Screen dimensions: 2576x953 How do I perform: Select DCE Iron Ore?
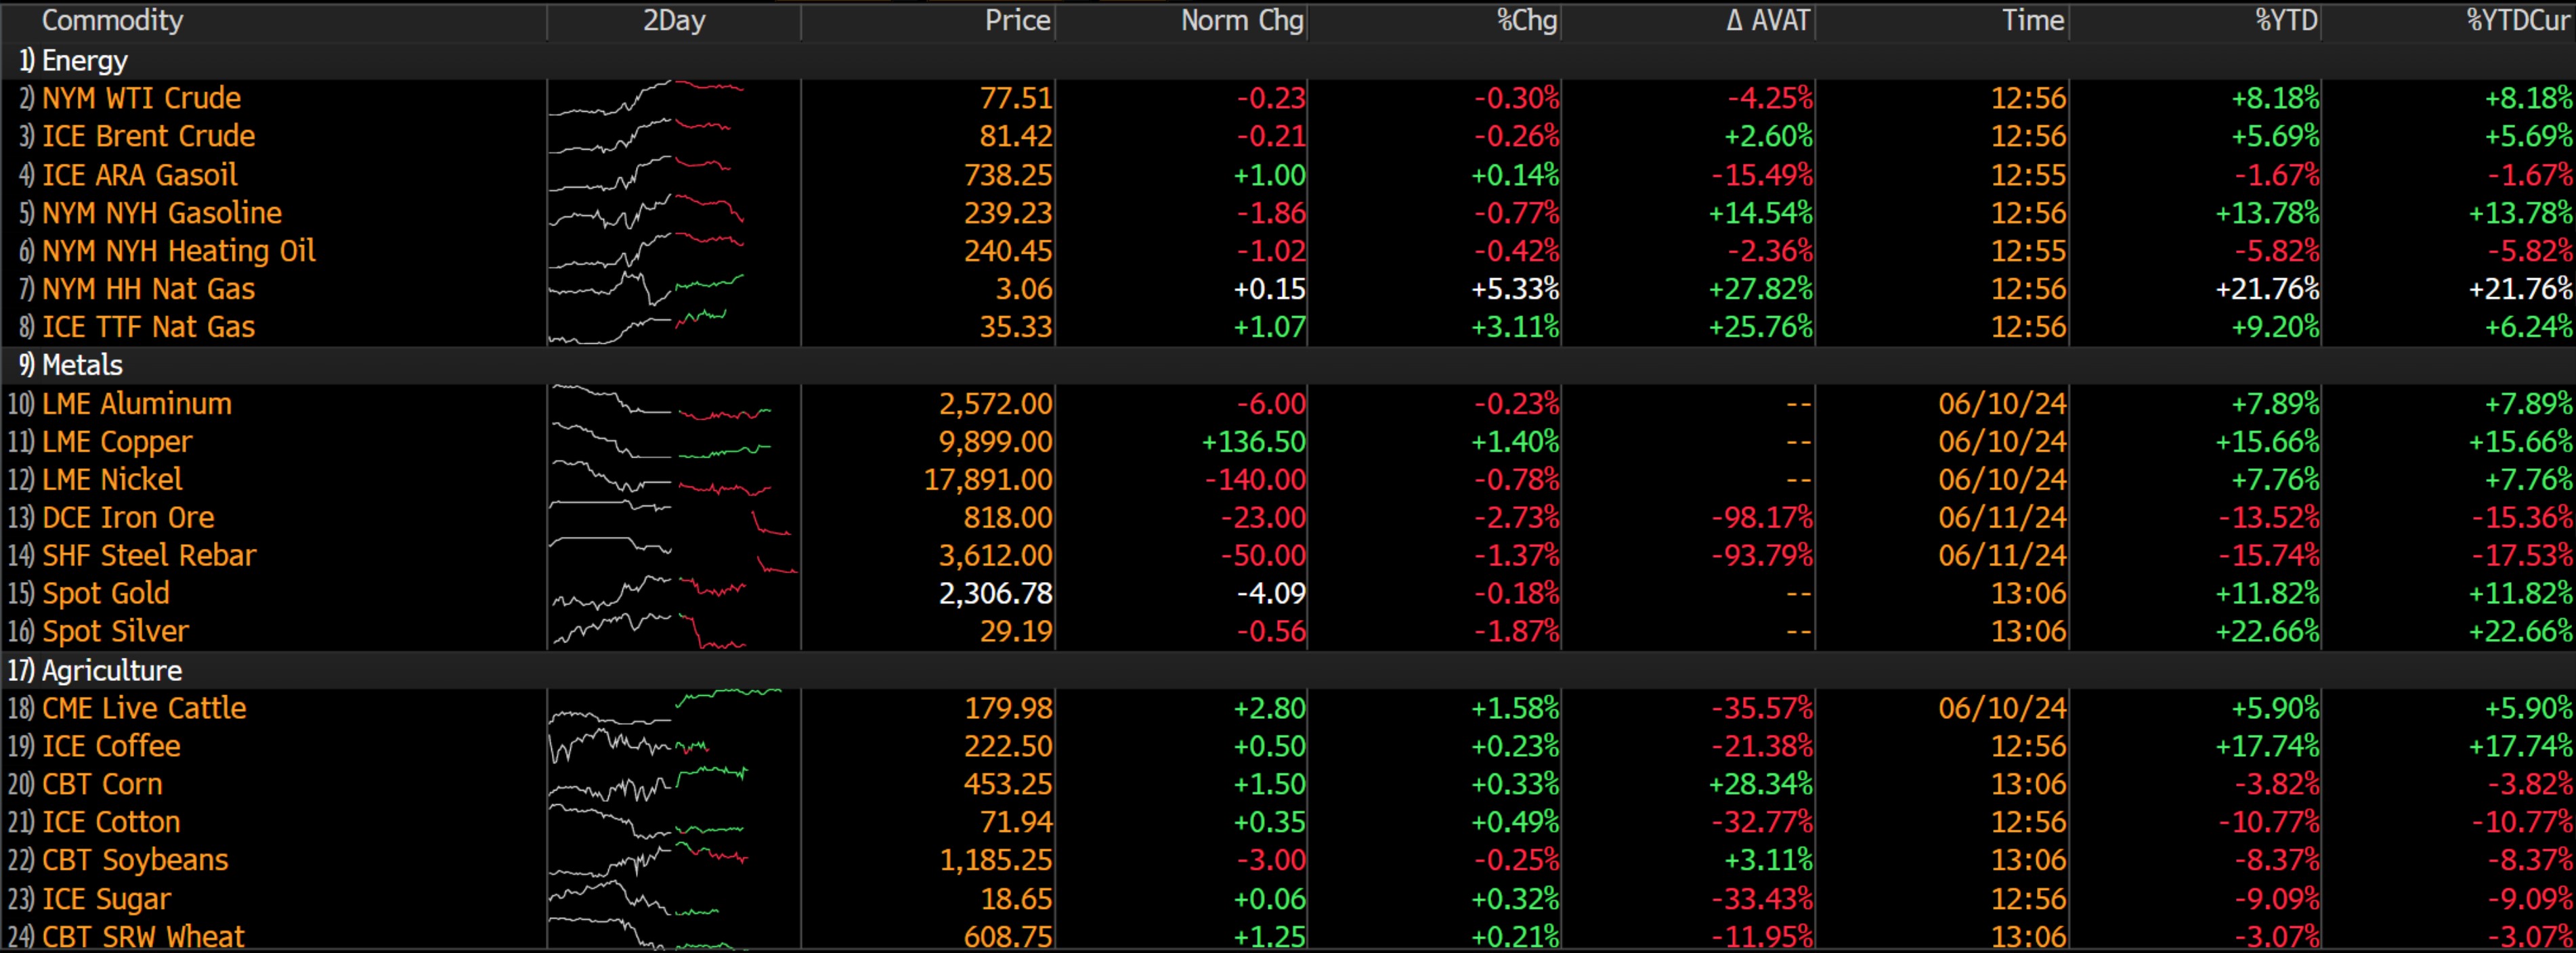point(128,518)
